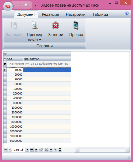Click the 'Натиснете тук' add filter row
Image resolution: width=133 pixels, height=162 pixels.
(39, 64)
